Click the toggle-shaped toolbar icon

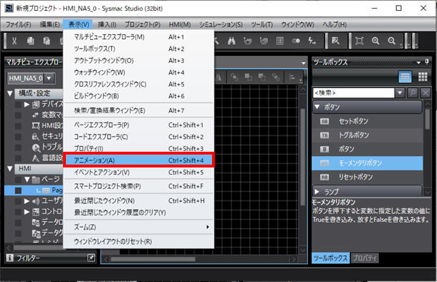click(x=296, y=42)
